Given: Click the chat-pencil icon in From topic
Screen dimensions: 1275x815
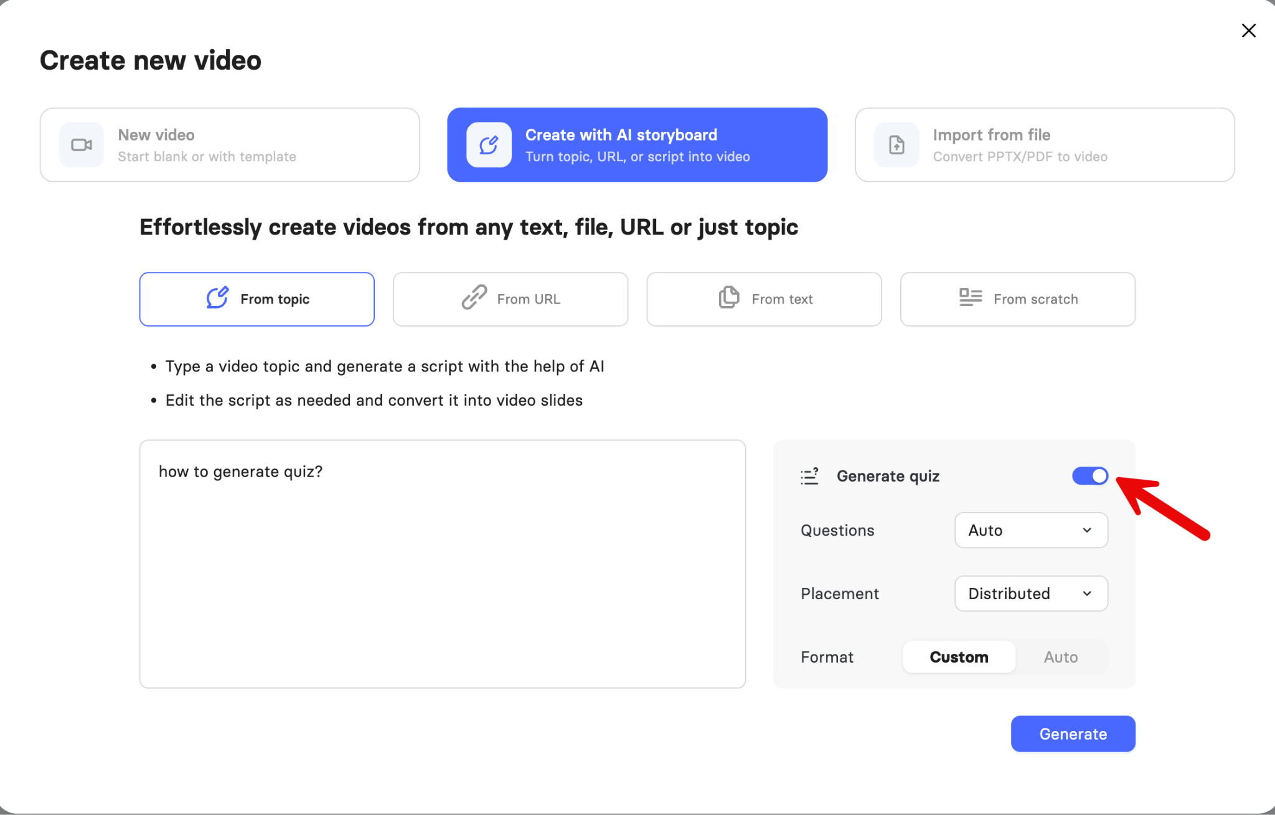Looking at the screenshot, I should tap(217, 298).
